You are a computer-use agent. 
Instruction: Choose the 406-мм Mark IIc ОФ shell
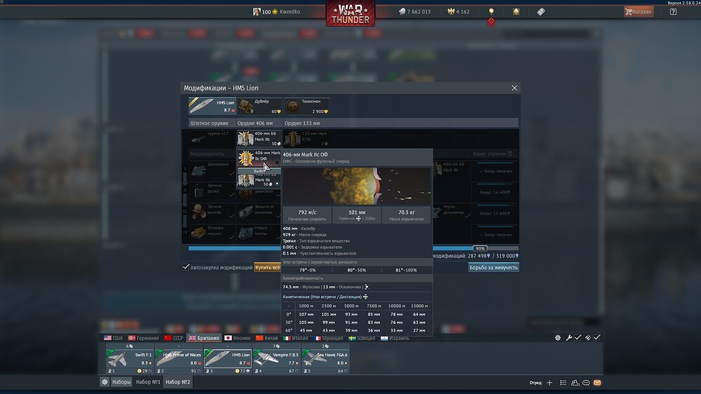click(259, 158)
